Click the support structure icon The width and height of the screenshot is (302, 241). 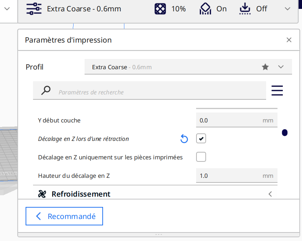pyautogui.click(x=205, y=9)
